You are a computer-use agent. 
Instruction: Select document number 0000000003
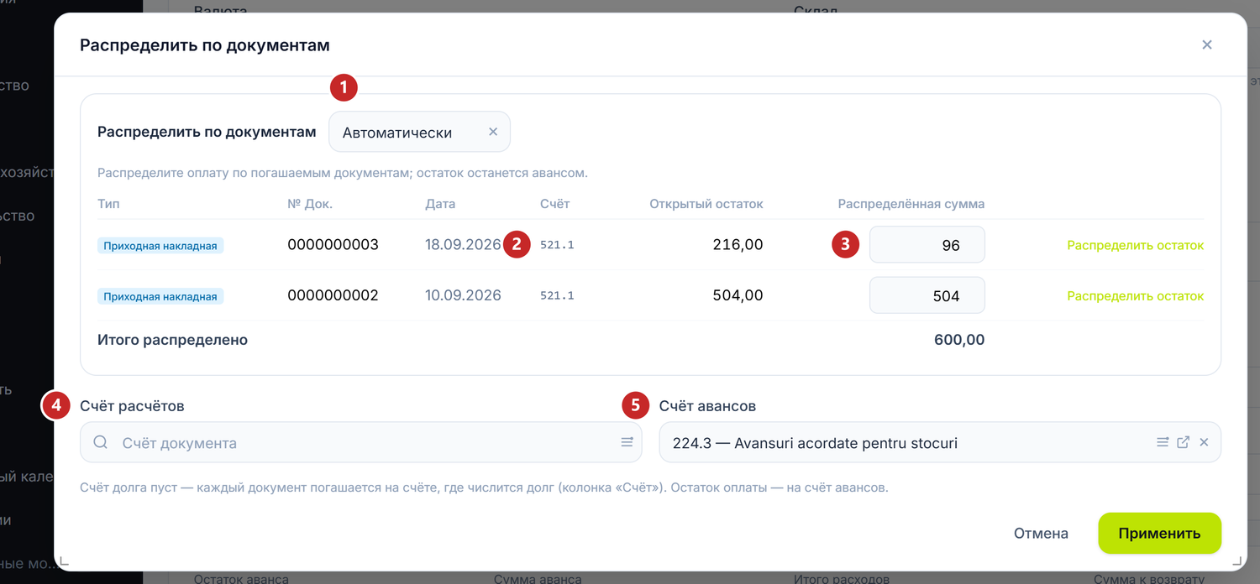tap(333, 245)
